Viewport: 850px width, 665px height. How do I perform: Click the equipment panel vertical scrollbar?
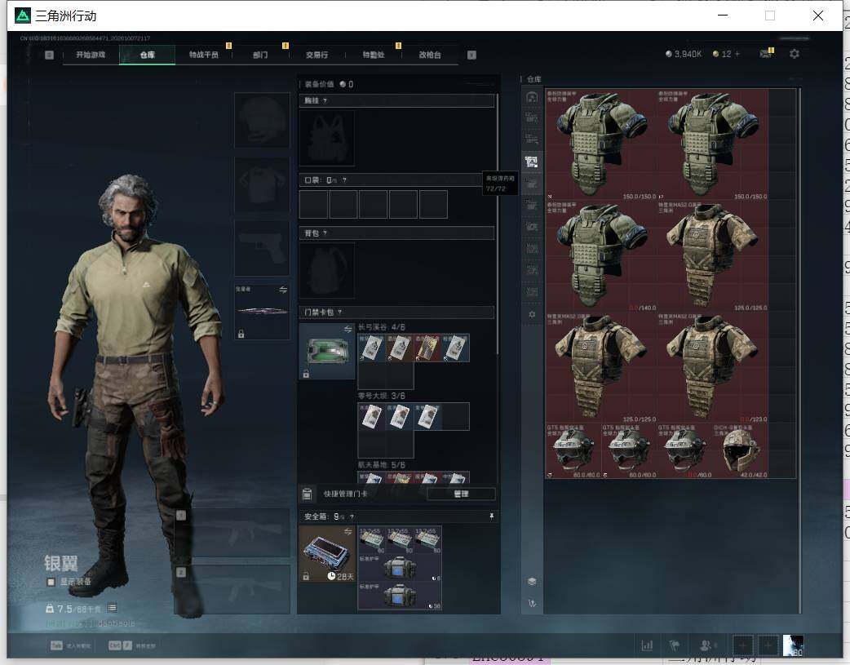coord(497,225)
